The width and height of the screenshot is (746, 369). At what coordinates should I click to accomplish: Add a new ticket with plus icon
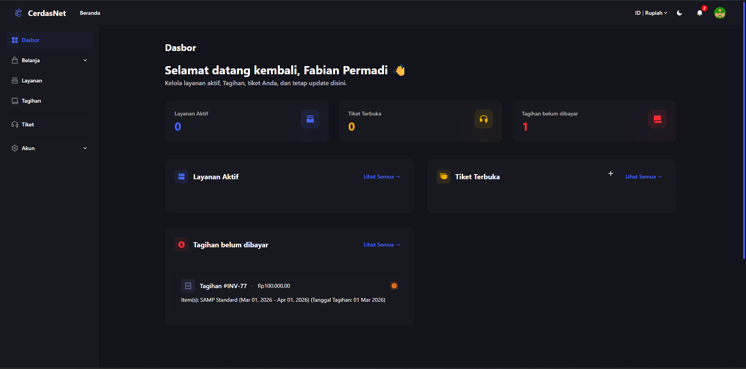click(610, 173)
